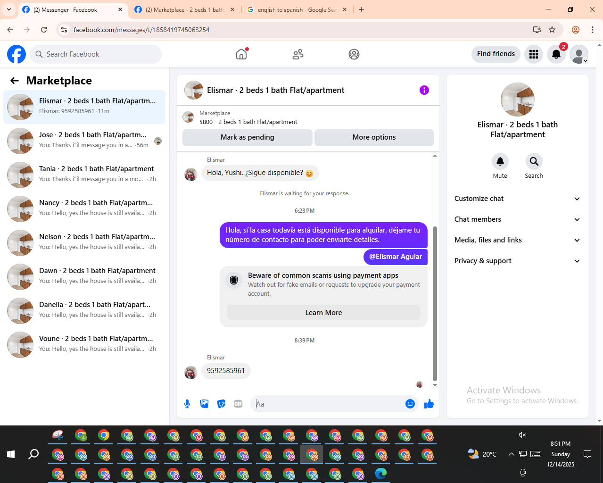Open the $800 listing link in chat header
603x483 pixels.
point(248,122)
